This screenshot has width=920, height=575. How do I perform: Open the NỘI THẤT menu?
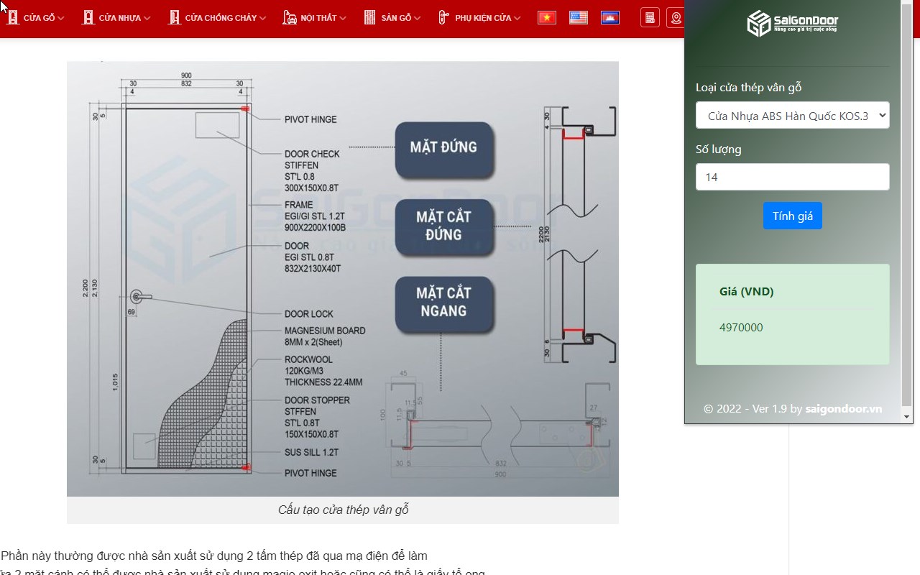(318, 18)
